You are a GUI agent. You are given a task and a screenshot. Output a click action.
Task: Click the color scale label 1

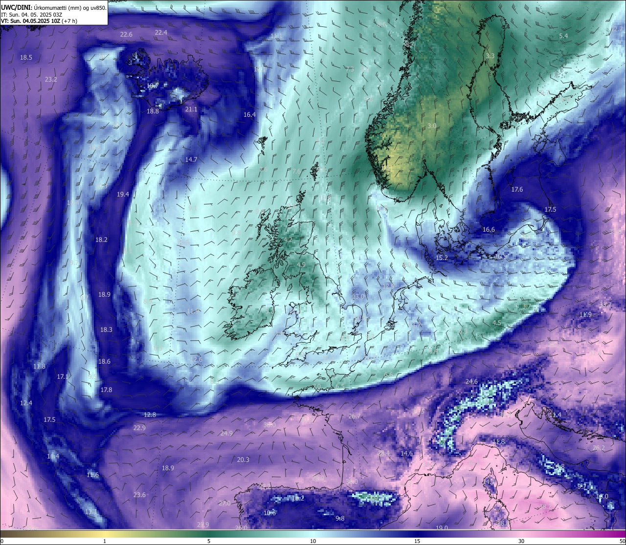pos(105,541)
